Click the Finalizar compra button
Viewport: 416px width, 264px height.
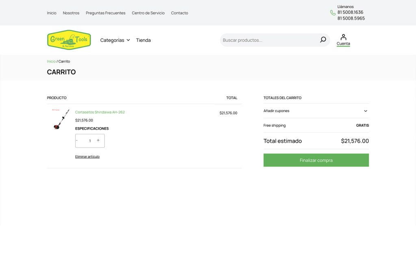316,160
